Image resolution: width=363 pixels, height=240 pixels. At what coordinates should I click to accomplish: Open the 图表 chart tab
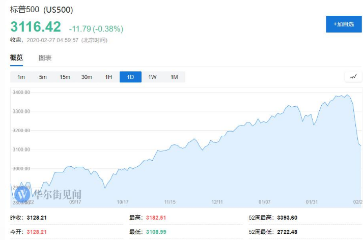coord(45,57)
